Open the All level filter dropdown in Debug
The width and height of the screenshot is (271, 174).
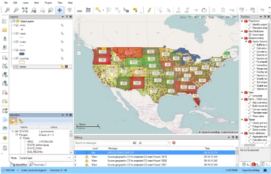pos(154,143)
